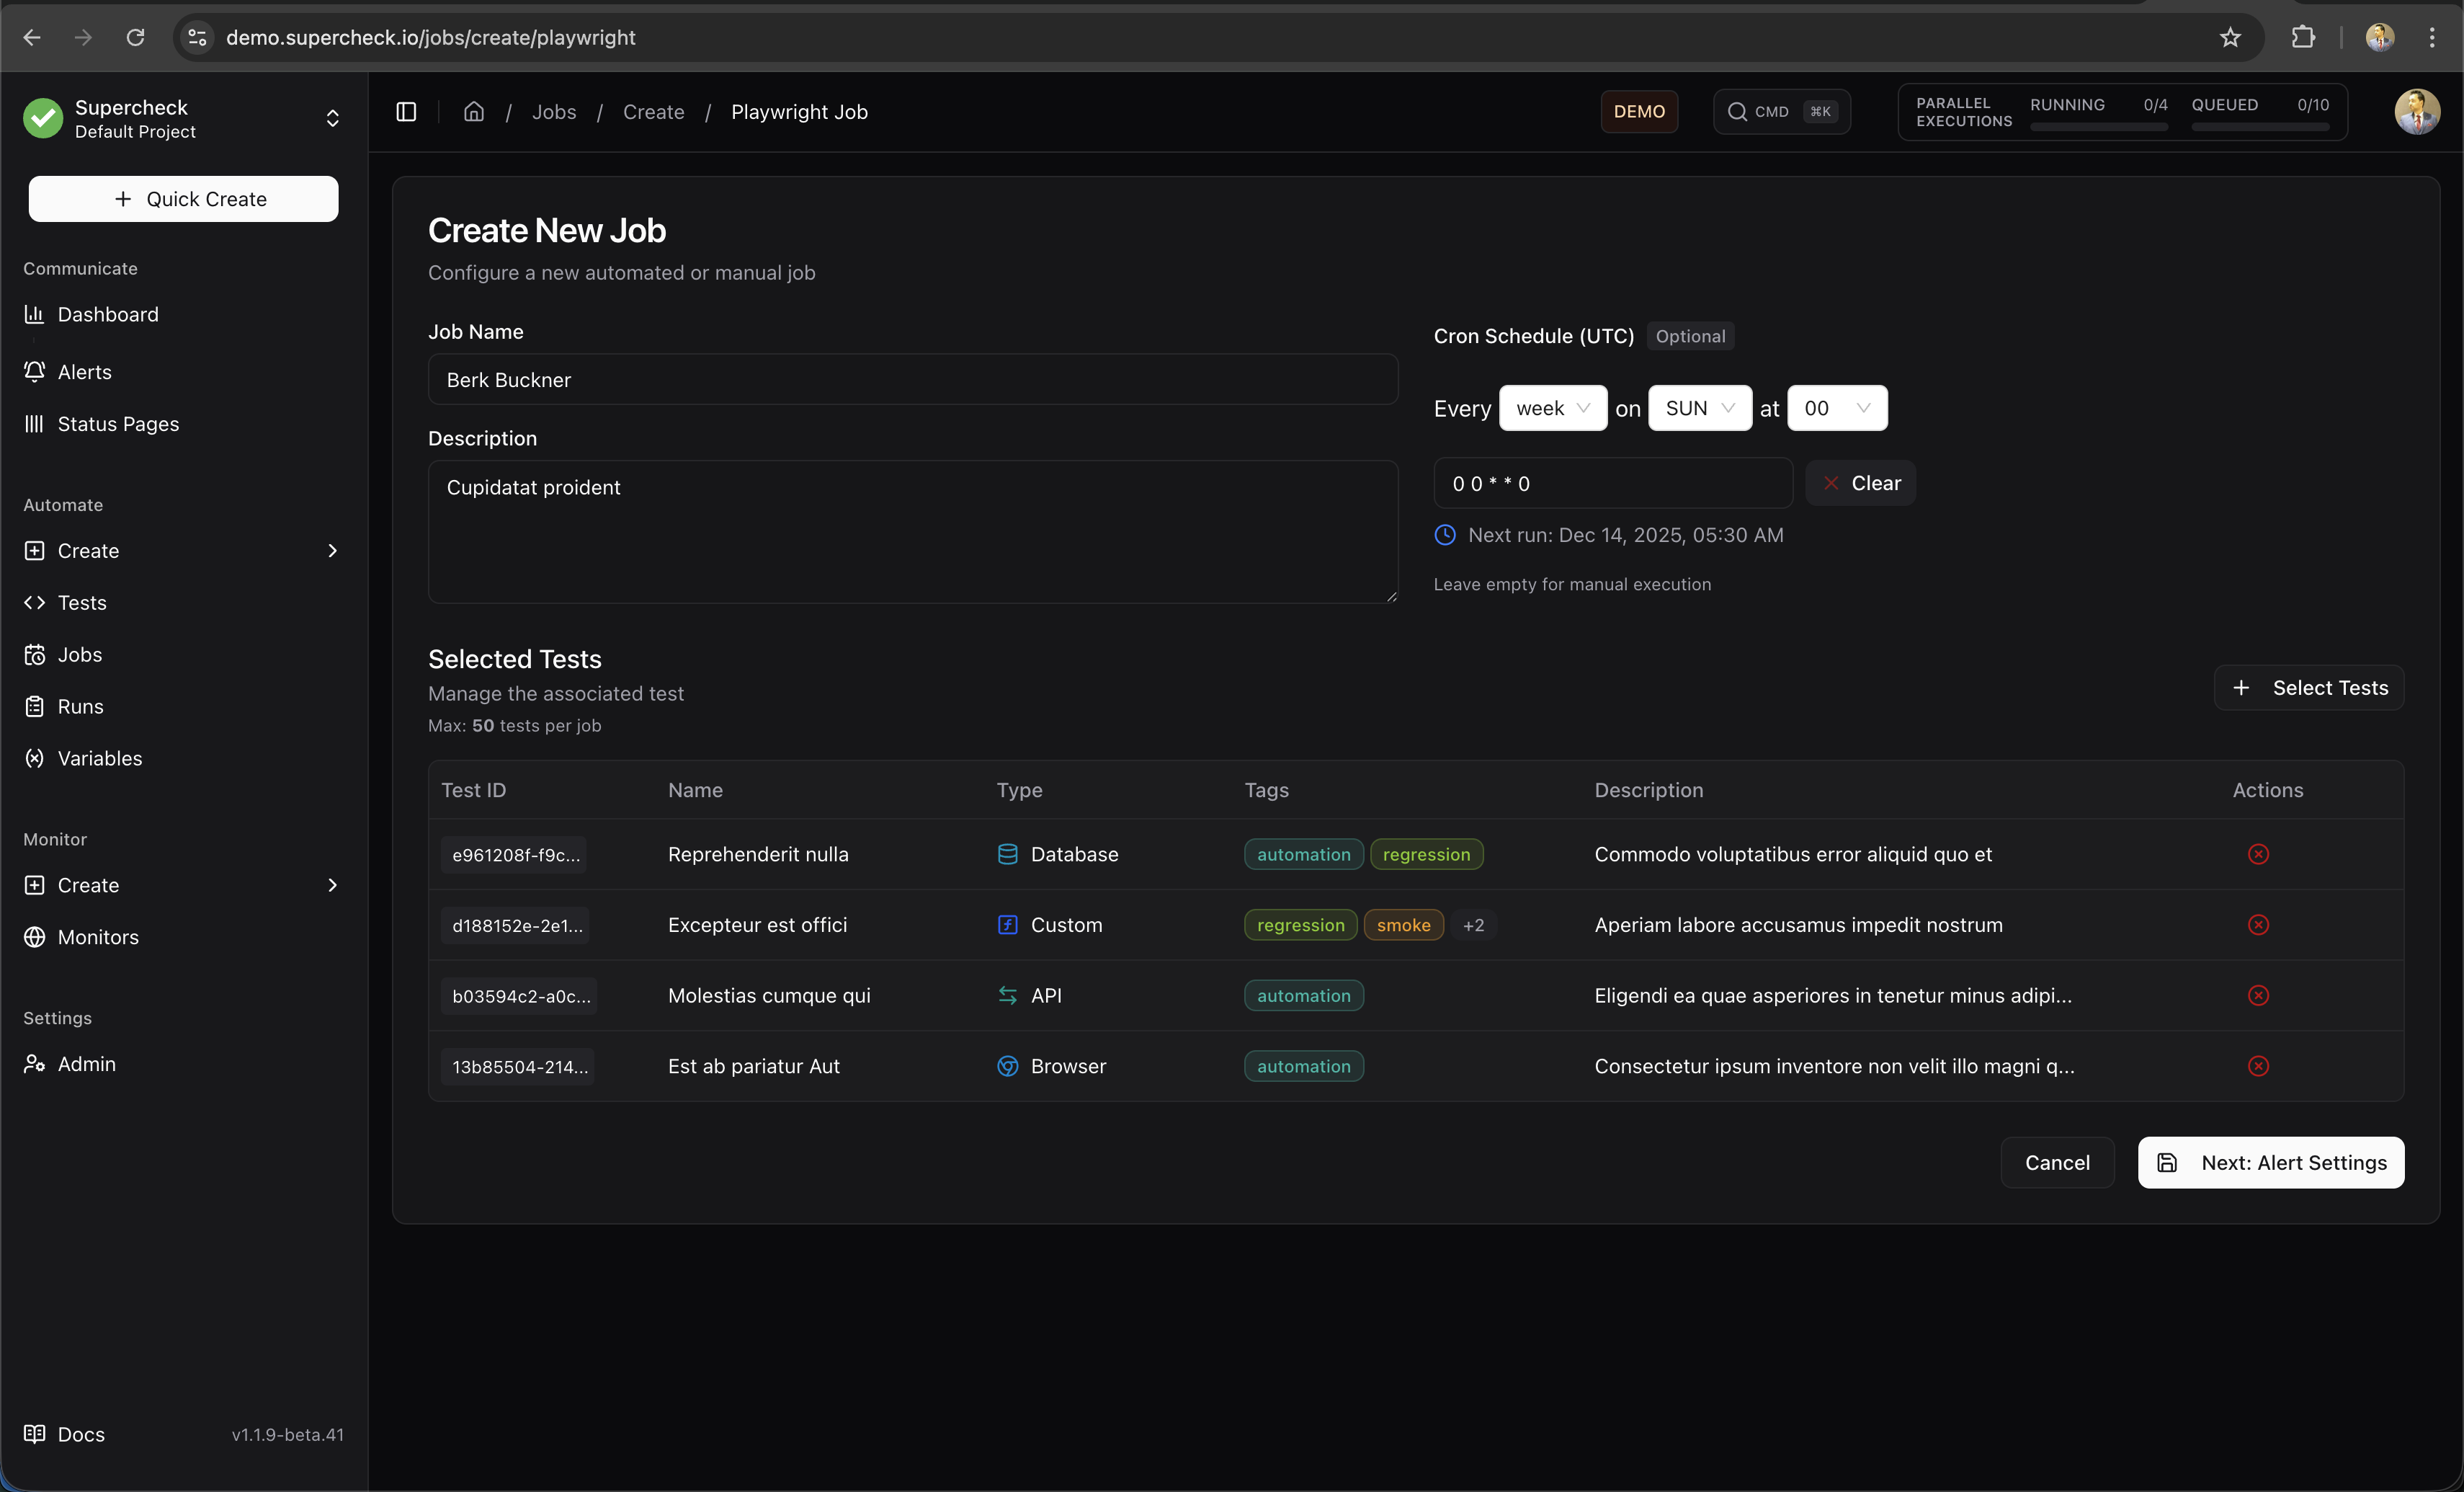The width and height of the screenshot is (2464, 1492).
Task: Bookmark this page with star icon
Action: coord(2230,38)
